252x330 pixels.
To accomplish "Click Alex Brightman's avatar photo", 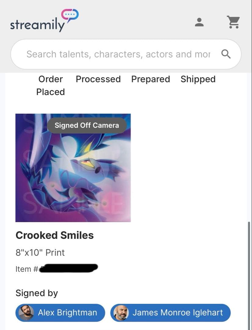I will point(26,313).
